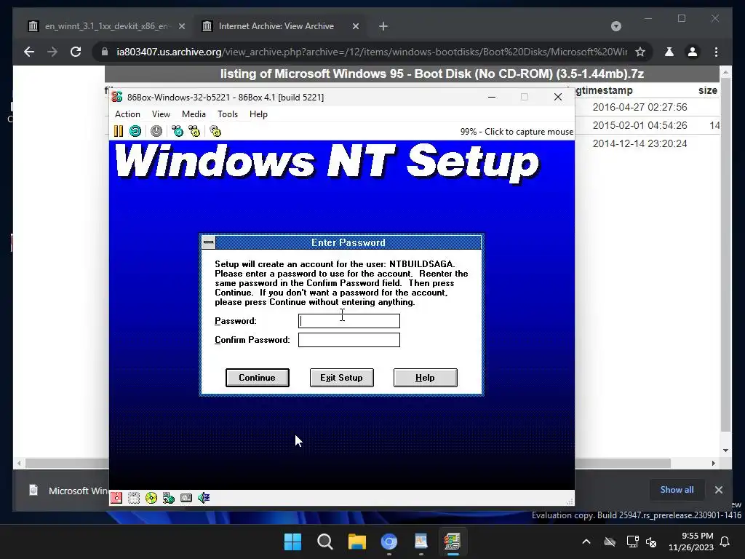Viewport: 745px width, 559px height.
Task: Click the hard reset icon in 86Box toolbar
Action: pos(135,131)
